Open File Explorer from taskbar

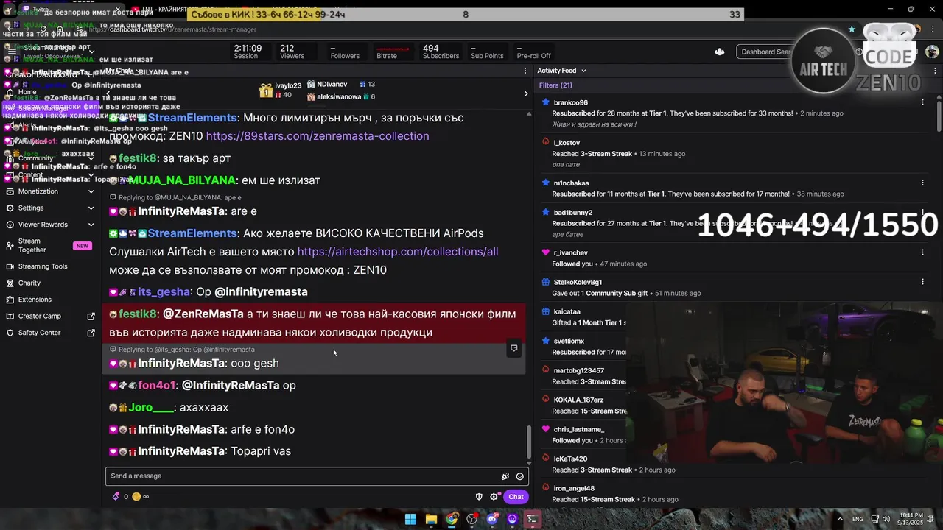[x=431, y=519]
